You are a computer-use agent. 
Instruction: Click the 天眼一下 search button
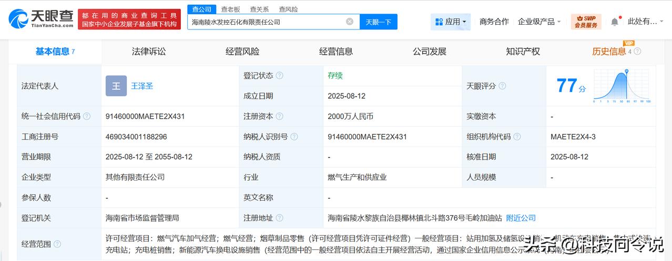[379, 22]
